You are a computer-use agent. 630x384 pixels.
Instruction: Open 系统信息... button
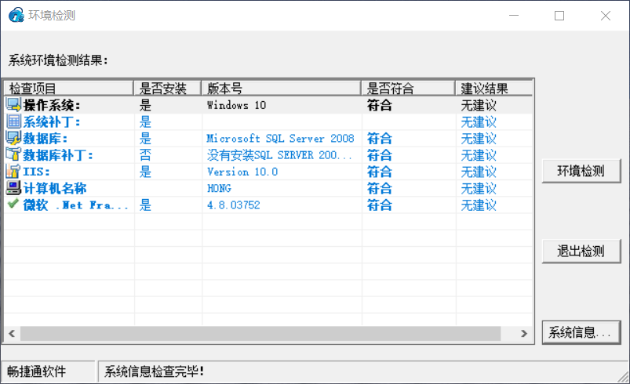click(x=581, y=332)
